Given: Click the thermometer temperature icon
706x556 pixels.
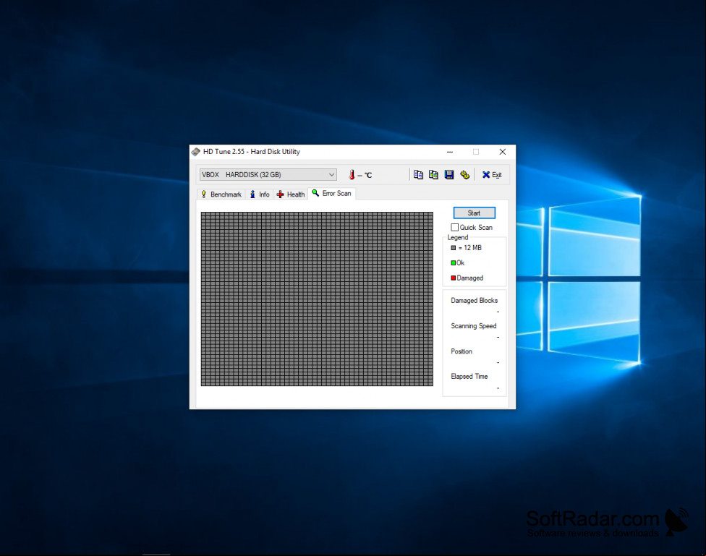Looking at the screenshot, I should (x=352, y=175).
